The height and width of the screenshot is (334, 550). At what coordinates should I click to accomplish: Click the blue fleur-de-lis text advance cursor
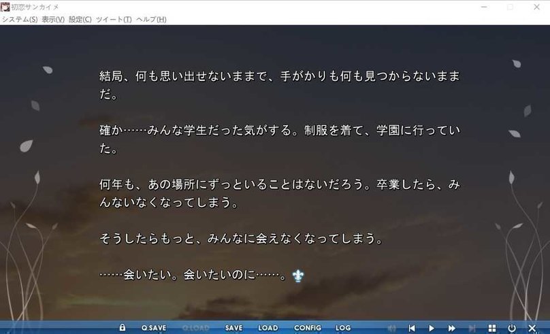(298, 275)
